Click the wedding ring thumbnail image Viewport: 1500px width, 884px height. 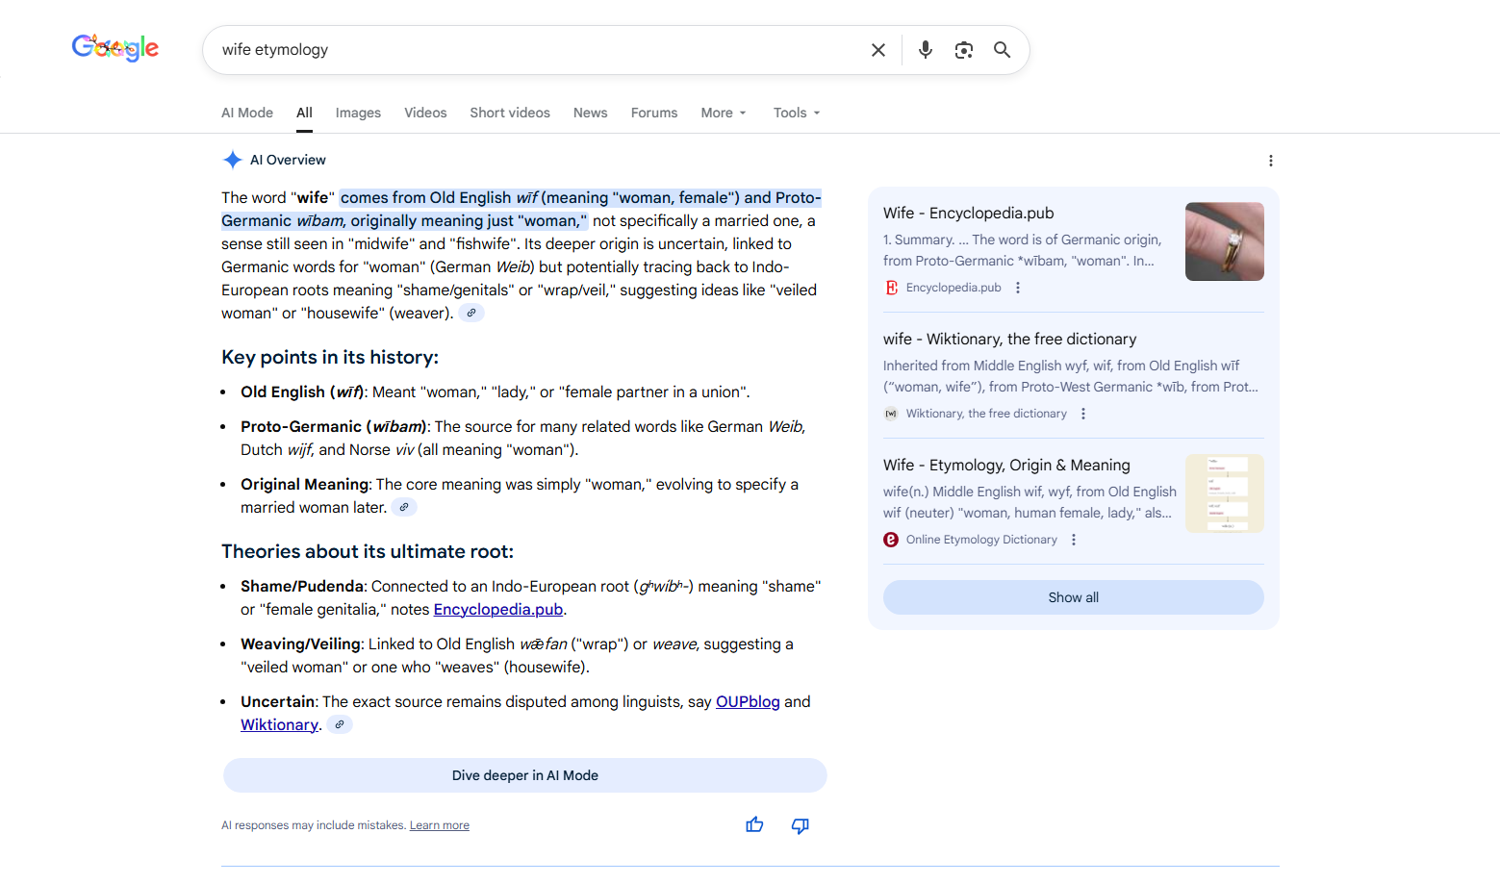[x=1225, y=241]
